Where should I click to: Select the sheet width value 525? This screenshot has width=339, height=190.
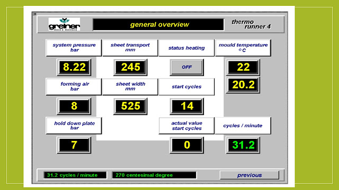(130, 106)
